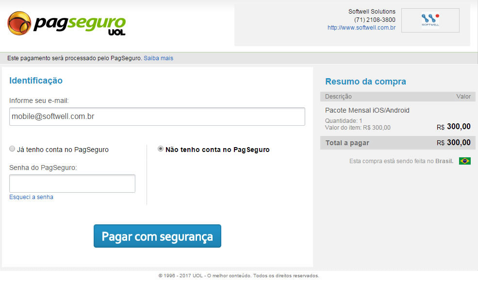Click the 'Total a pagar' row
Screen dimensions: 478x286
[397, 143]
